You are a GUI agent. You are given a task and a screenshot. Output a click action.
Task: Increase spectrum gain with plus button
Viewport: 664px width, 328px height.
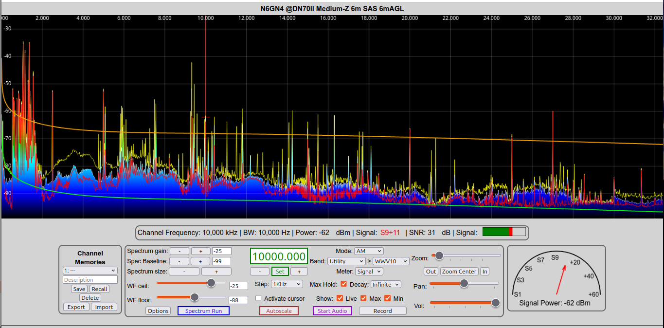[200, 251]
